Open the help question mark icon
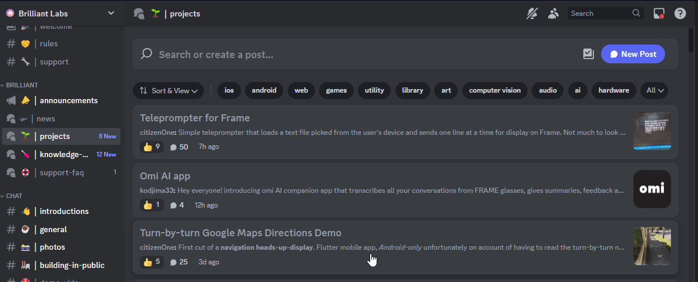 [680, 13]
